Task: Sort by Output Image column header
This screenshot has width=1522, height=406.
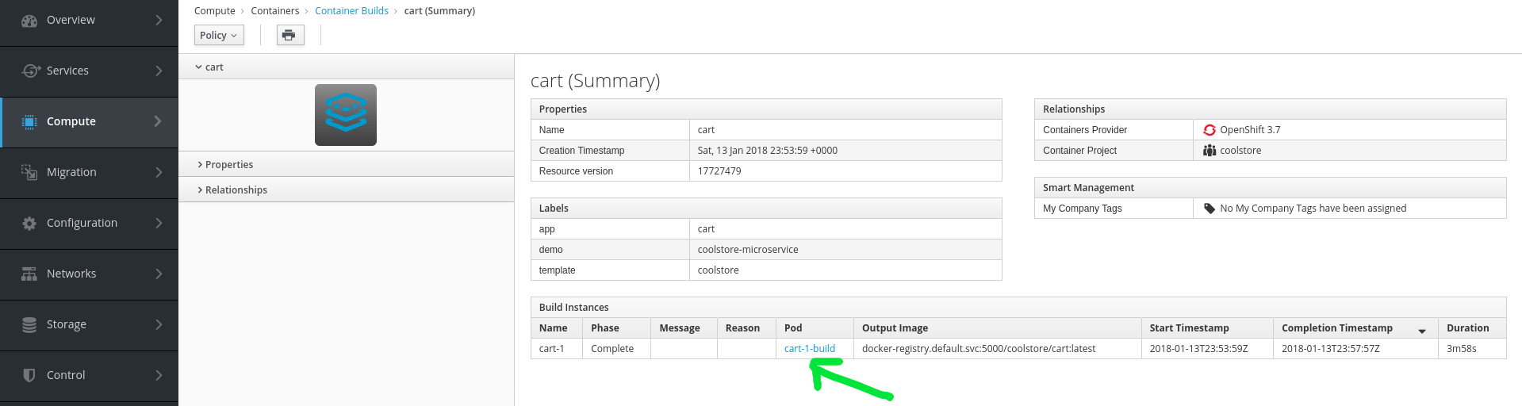Action: click(998, 328)
